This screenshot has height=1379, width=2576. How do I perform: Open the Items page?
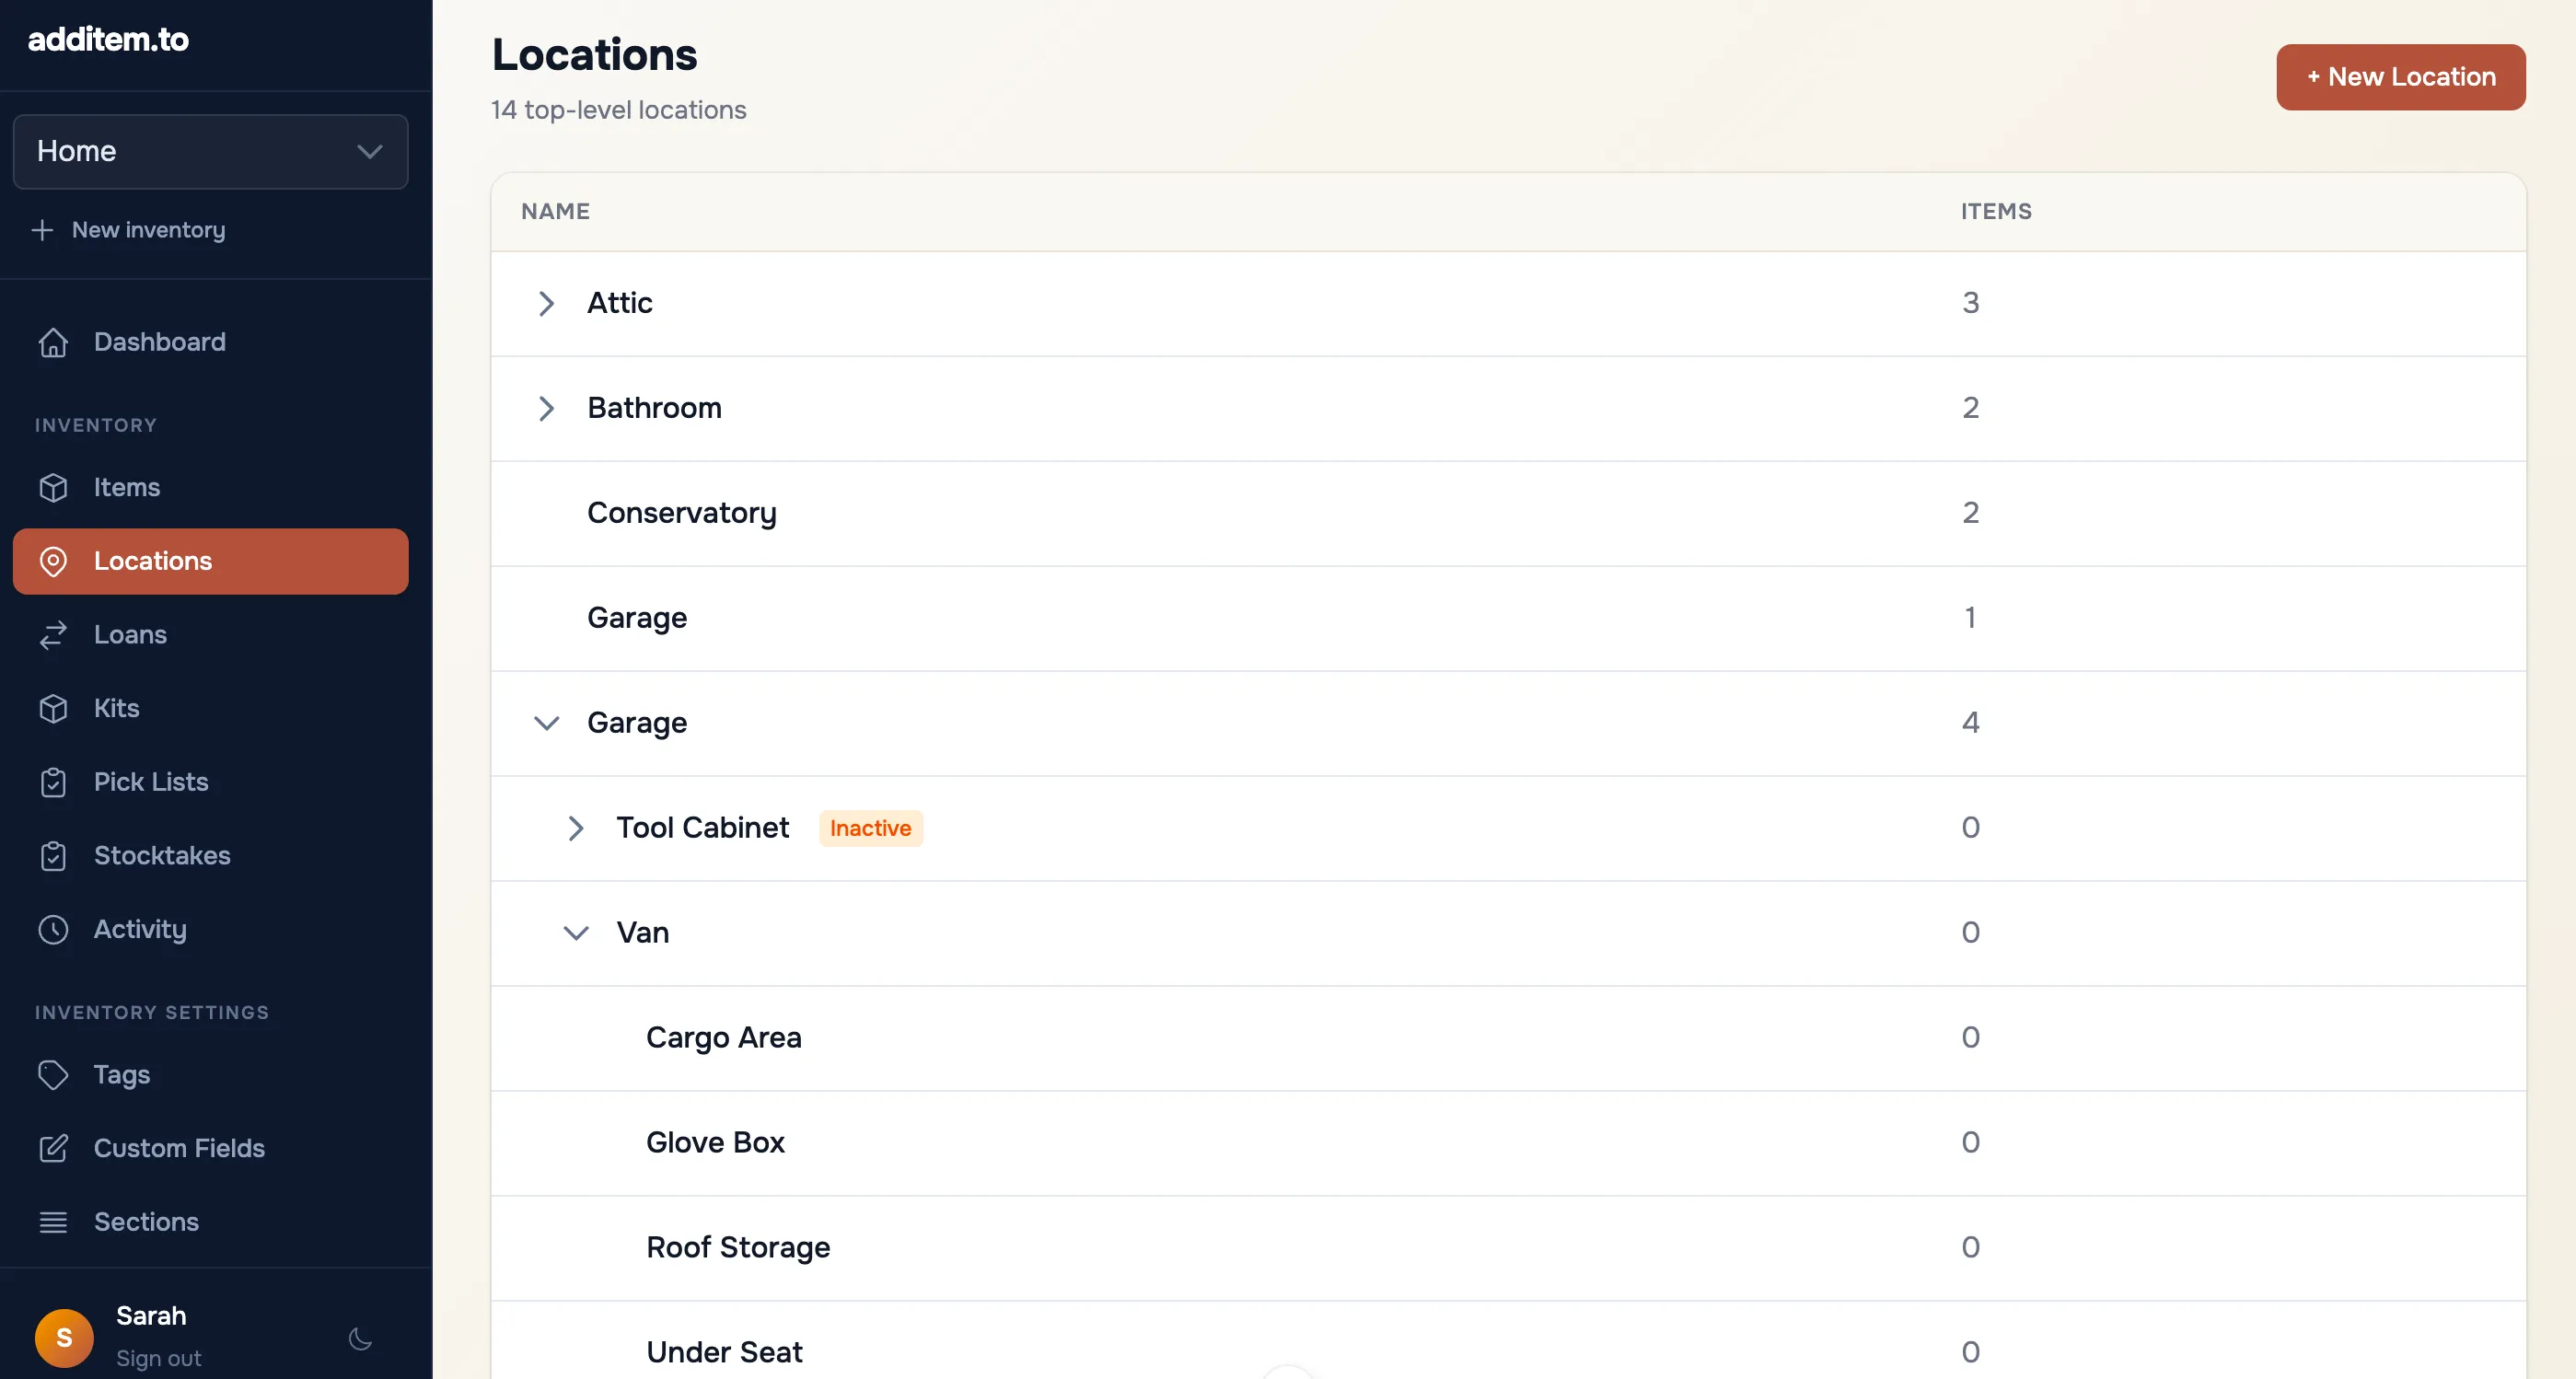tap(211, 487)
